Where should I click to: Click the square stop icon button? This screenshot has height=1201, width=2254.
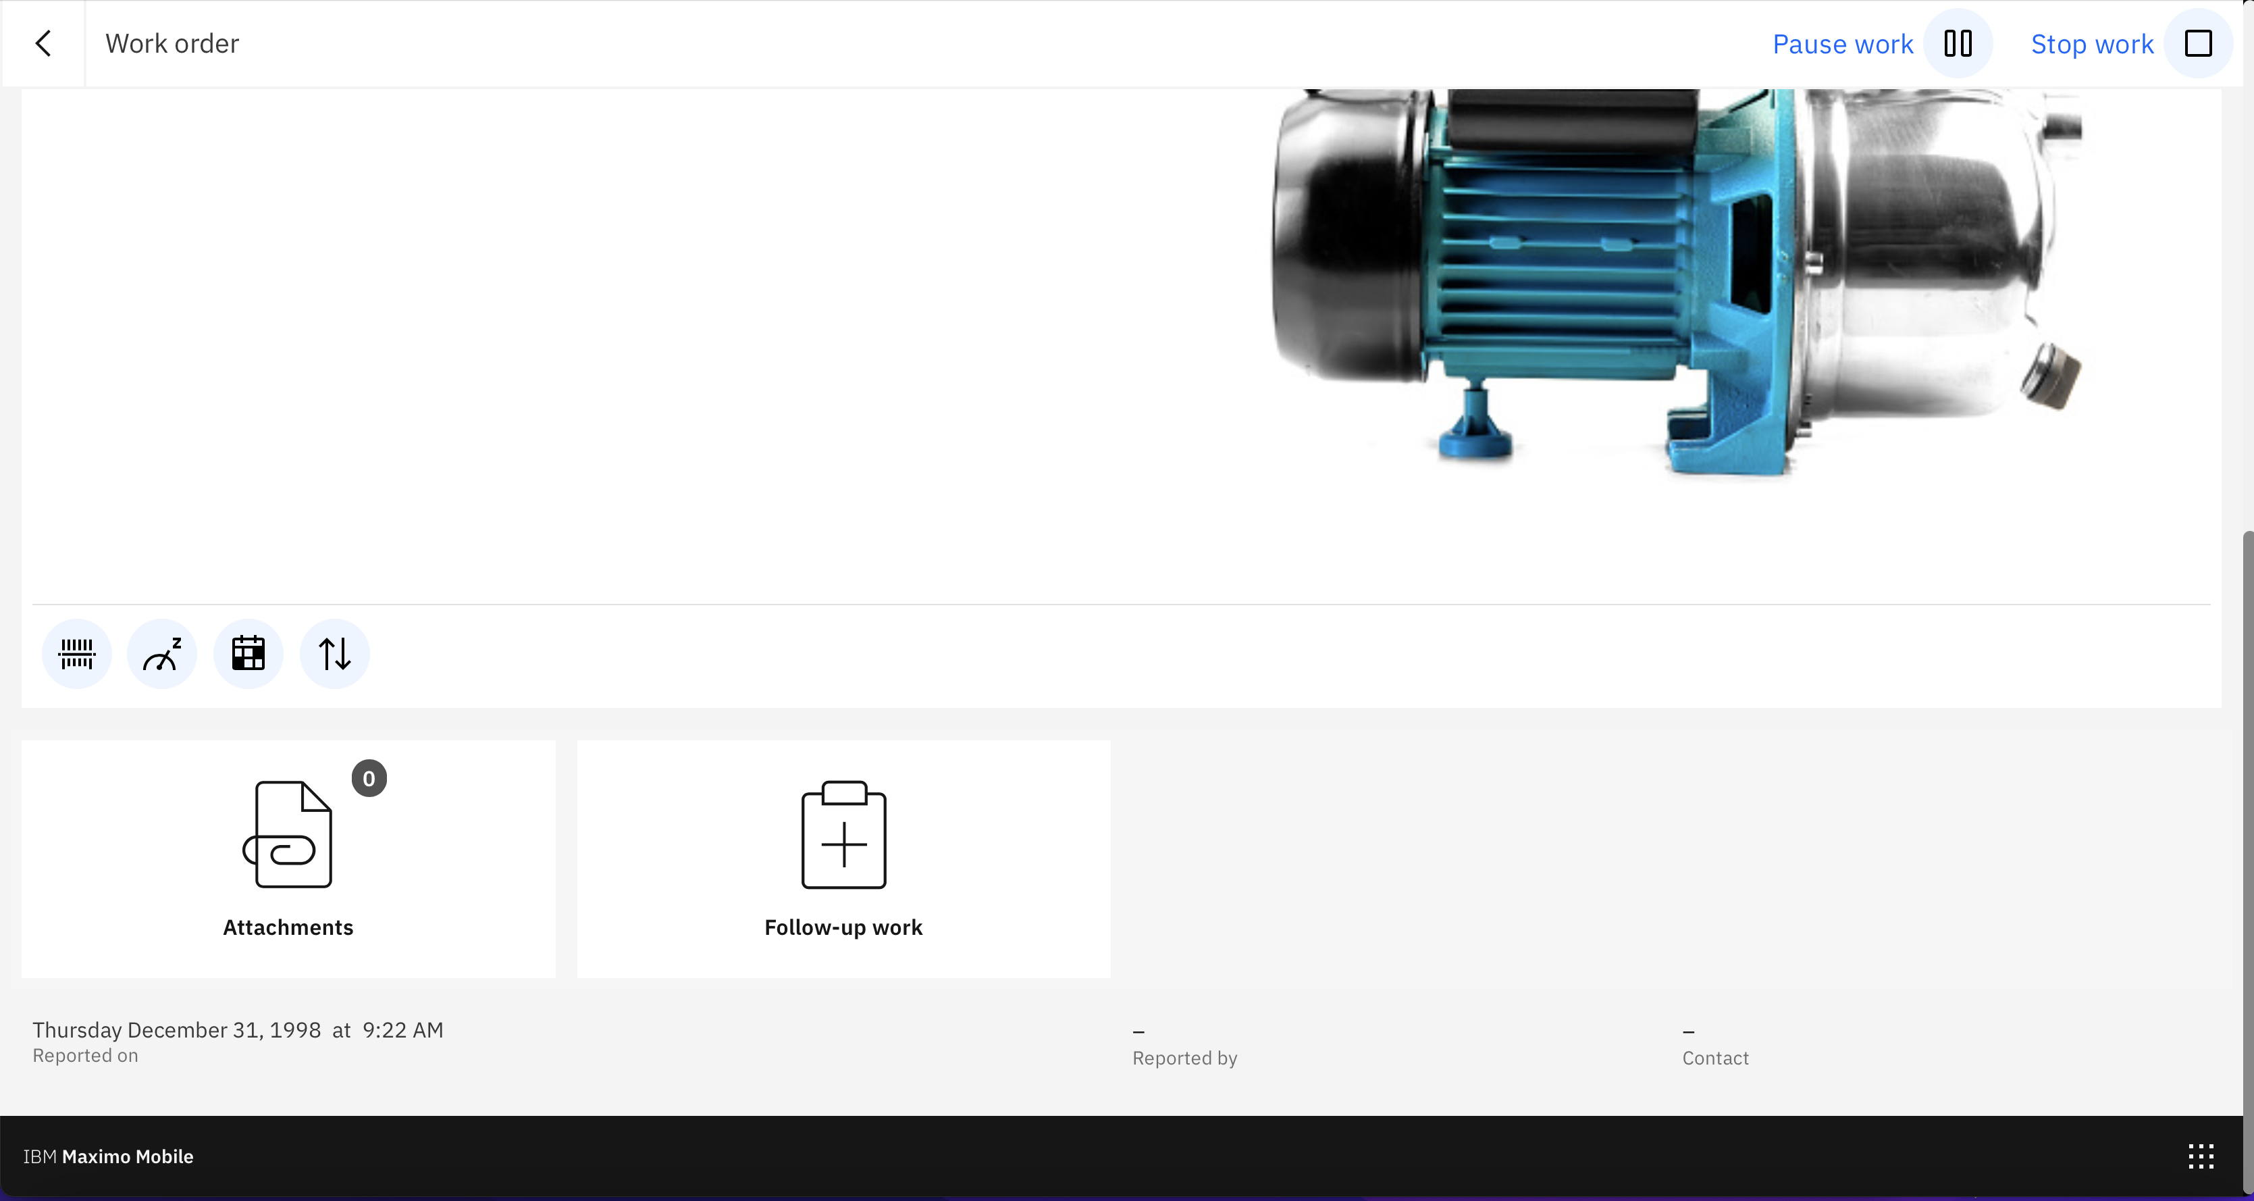coord(2197,43)
